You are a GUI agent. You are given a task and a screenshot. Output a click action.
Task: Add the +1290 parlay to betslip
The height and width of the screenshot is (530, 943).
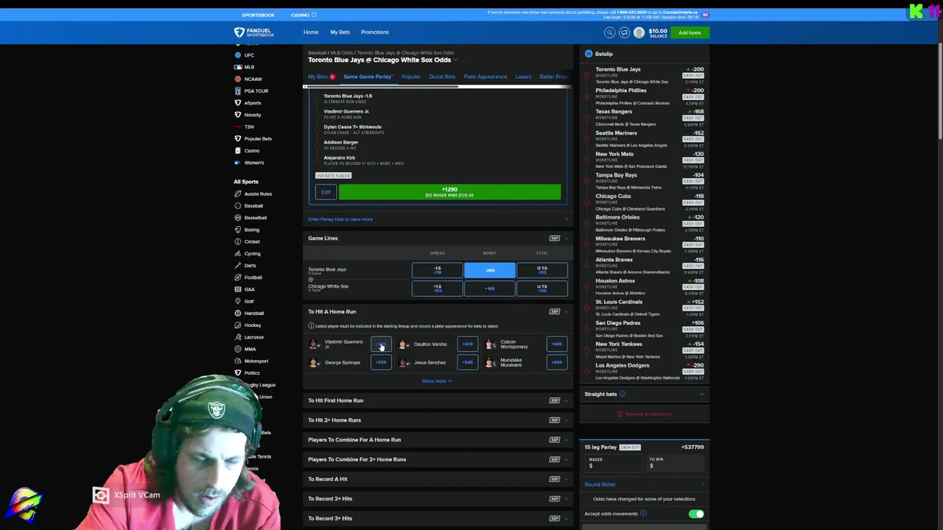pos(449,192)
